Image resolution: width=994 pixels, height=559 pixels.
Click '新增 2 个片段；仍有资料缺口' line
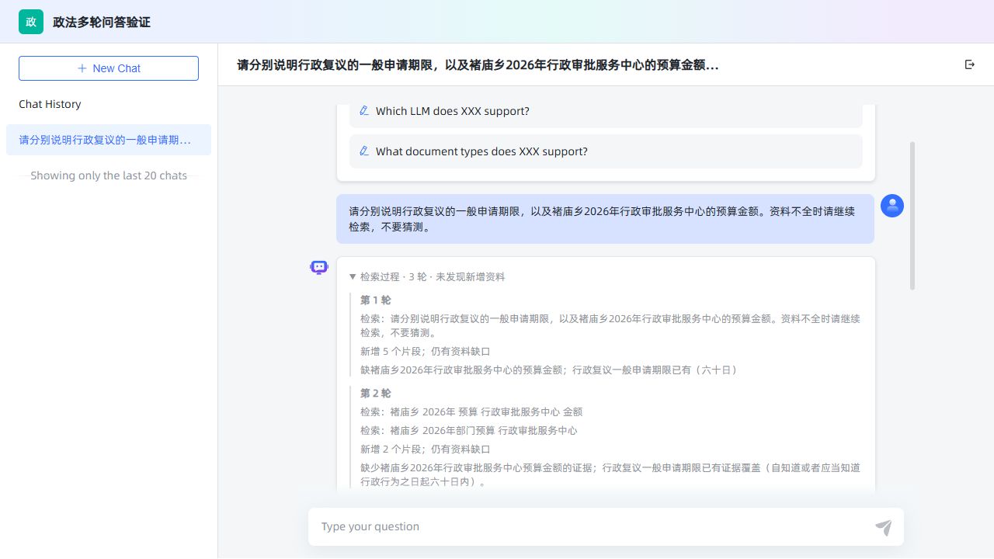click(x=426, y=449)
